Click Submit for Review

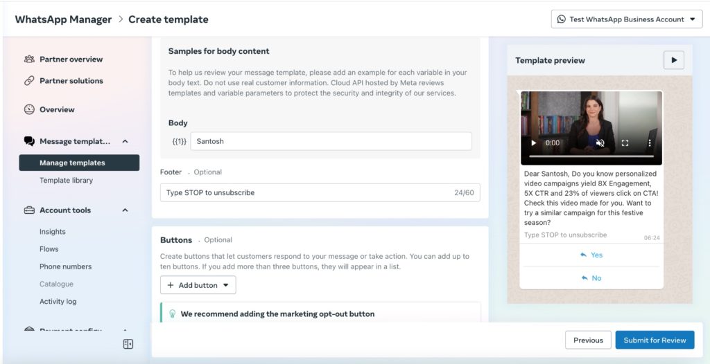(x=655, y=340)
